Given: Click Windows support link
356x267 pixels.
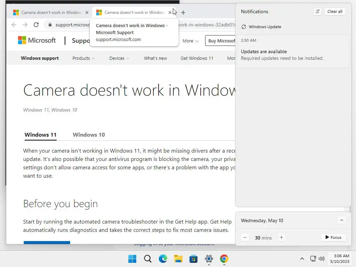Looking at the screenshot, I should pos(40,58).
